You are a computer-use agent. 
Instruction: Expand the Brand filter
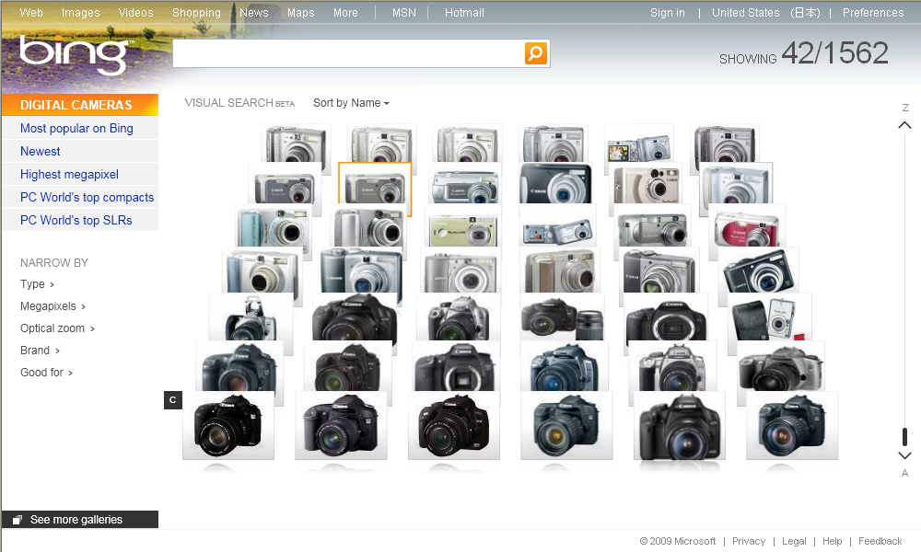[40, 351]
